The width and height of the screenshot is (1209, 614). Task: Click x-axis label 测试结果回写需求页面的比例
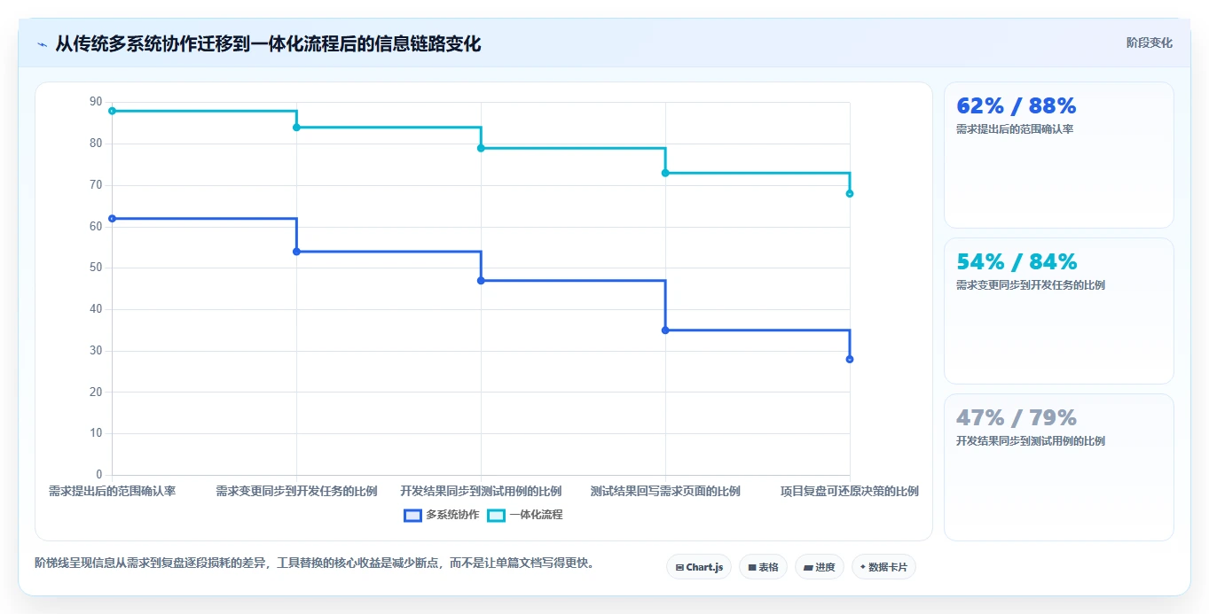coord(665,491)
